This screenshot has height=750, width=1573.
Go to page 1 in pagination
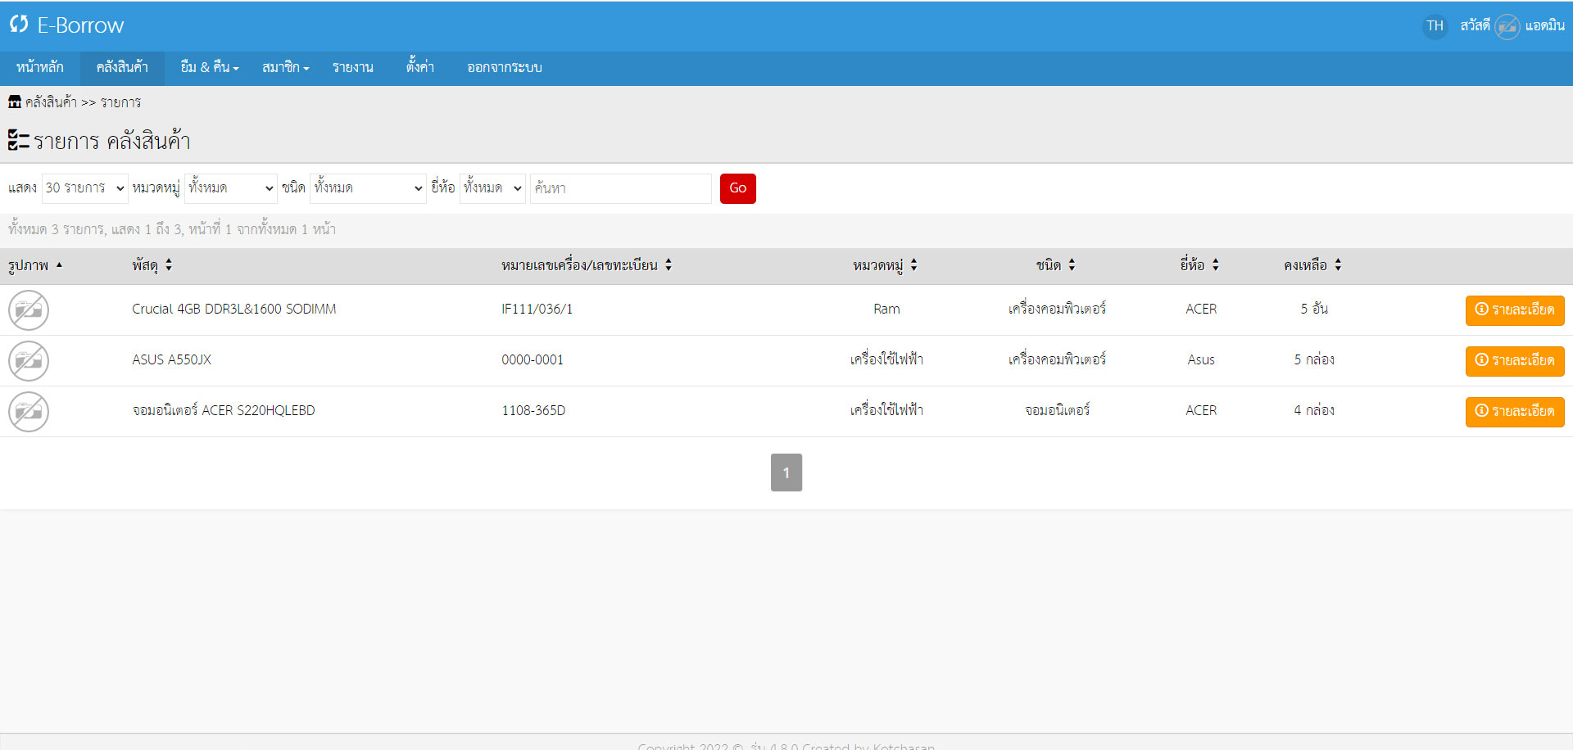click(x=786, y=472)
